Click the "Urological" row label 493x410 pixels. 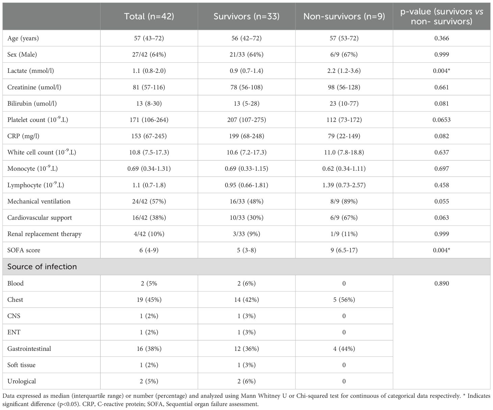pos(22,381)
